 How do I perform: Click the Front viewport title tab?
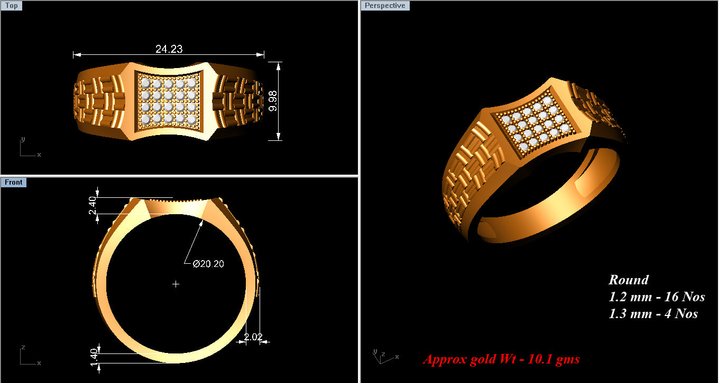point(14,182)
